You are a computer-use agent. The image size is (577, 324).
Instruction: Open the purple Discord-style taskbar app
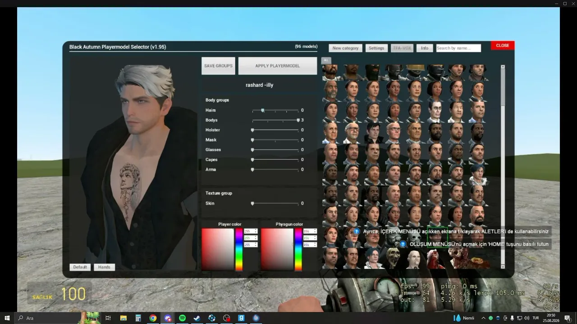(x=168, y=318)
